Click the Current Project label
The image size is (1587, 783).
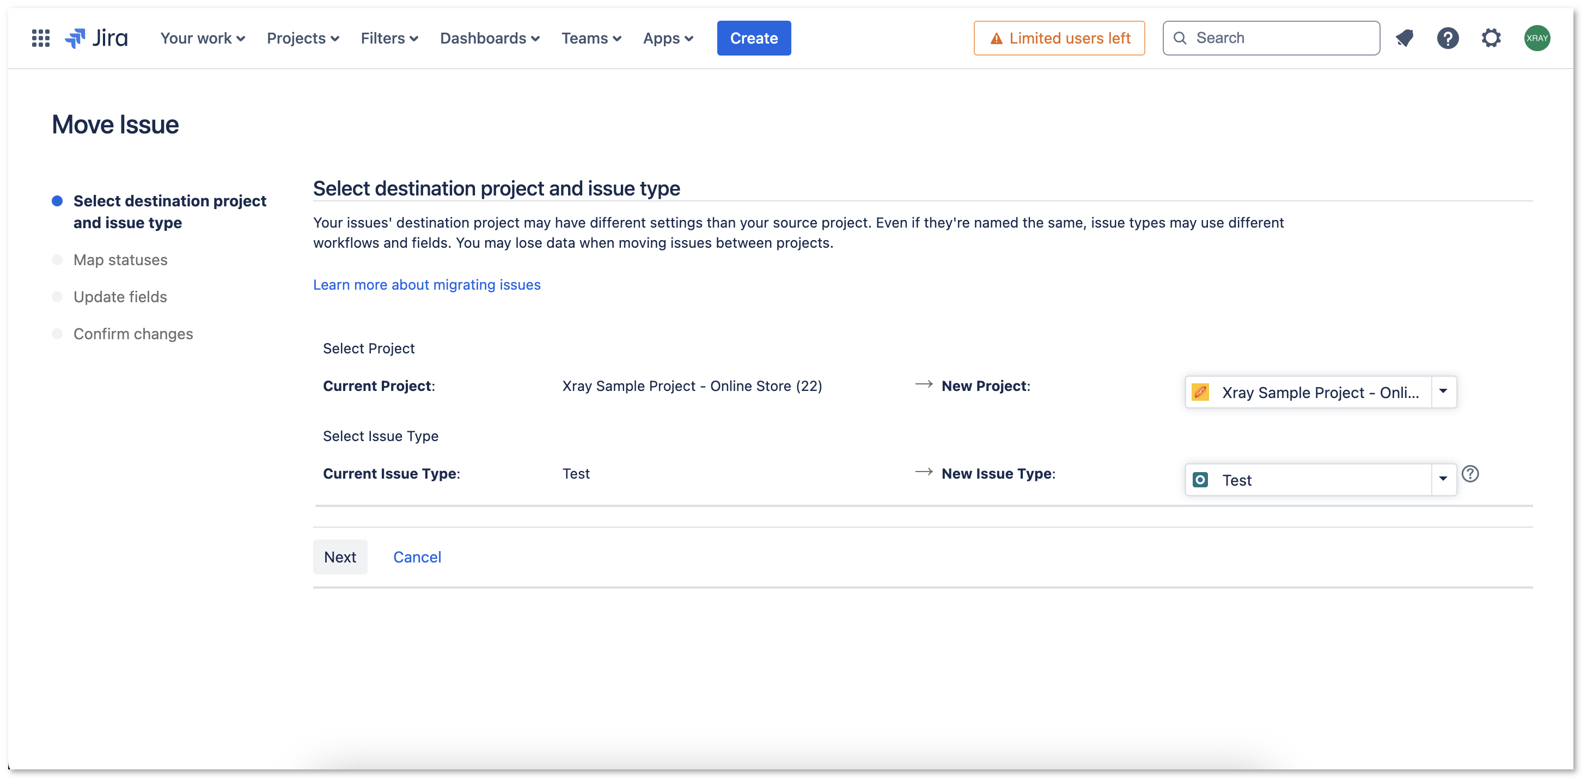tap(379, 386)
